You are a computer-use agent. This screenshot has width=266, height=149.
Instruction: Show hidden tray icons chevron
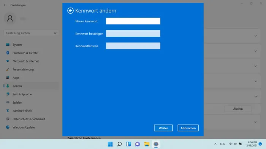(x=215, y=144)
